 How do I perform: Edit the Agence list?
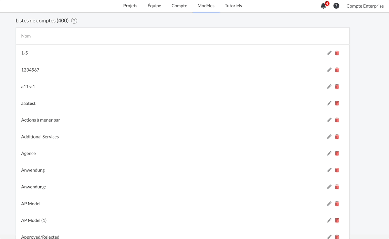[x=329, y=153]
